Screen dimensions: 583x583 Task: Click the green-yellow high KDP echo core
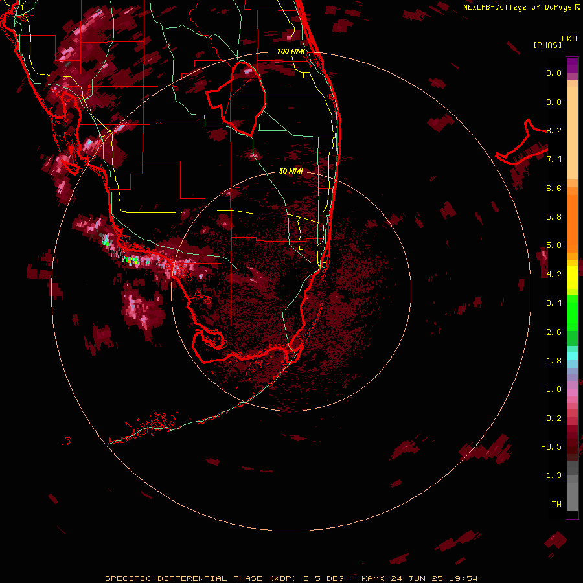pyautogui.click(x=131, y=260)
